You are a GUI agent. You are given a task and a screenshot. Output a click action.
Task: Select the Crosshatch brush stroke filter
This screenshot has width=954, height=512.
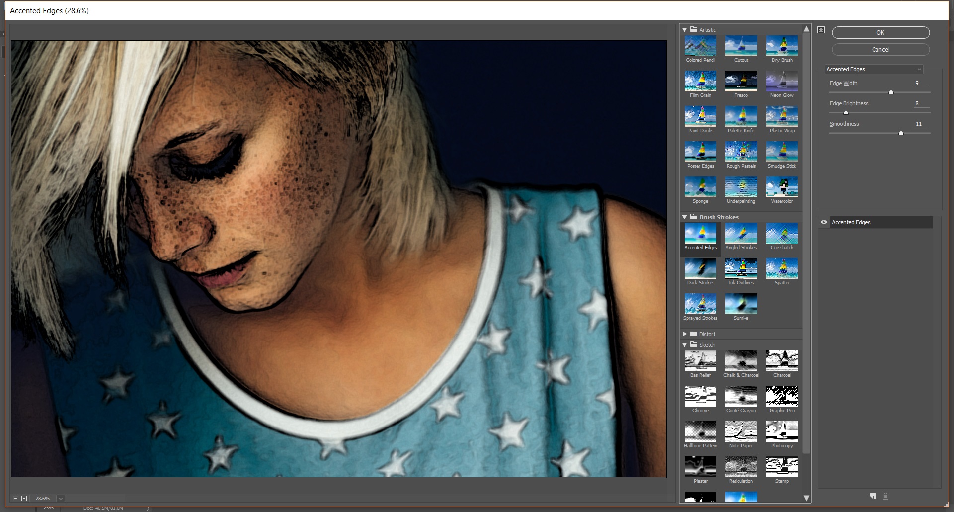(x=782, y=233)
